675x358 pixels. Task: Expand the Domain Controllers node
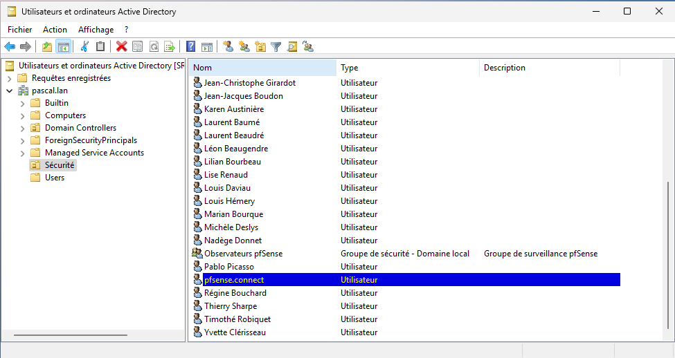tap(22, 129)
